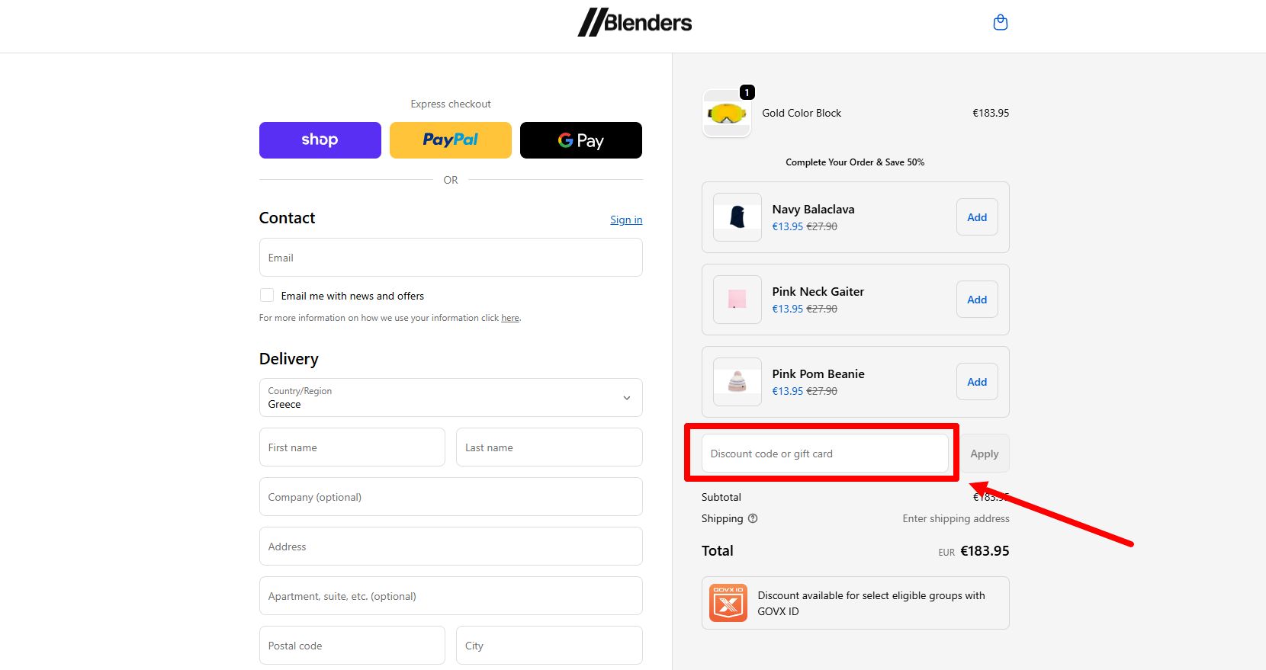Add Pink Pom Beanie to the order
1266x670 pixels.
977,382
